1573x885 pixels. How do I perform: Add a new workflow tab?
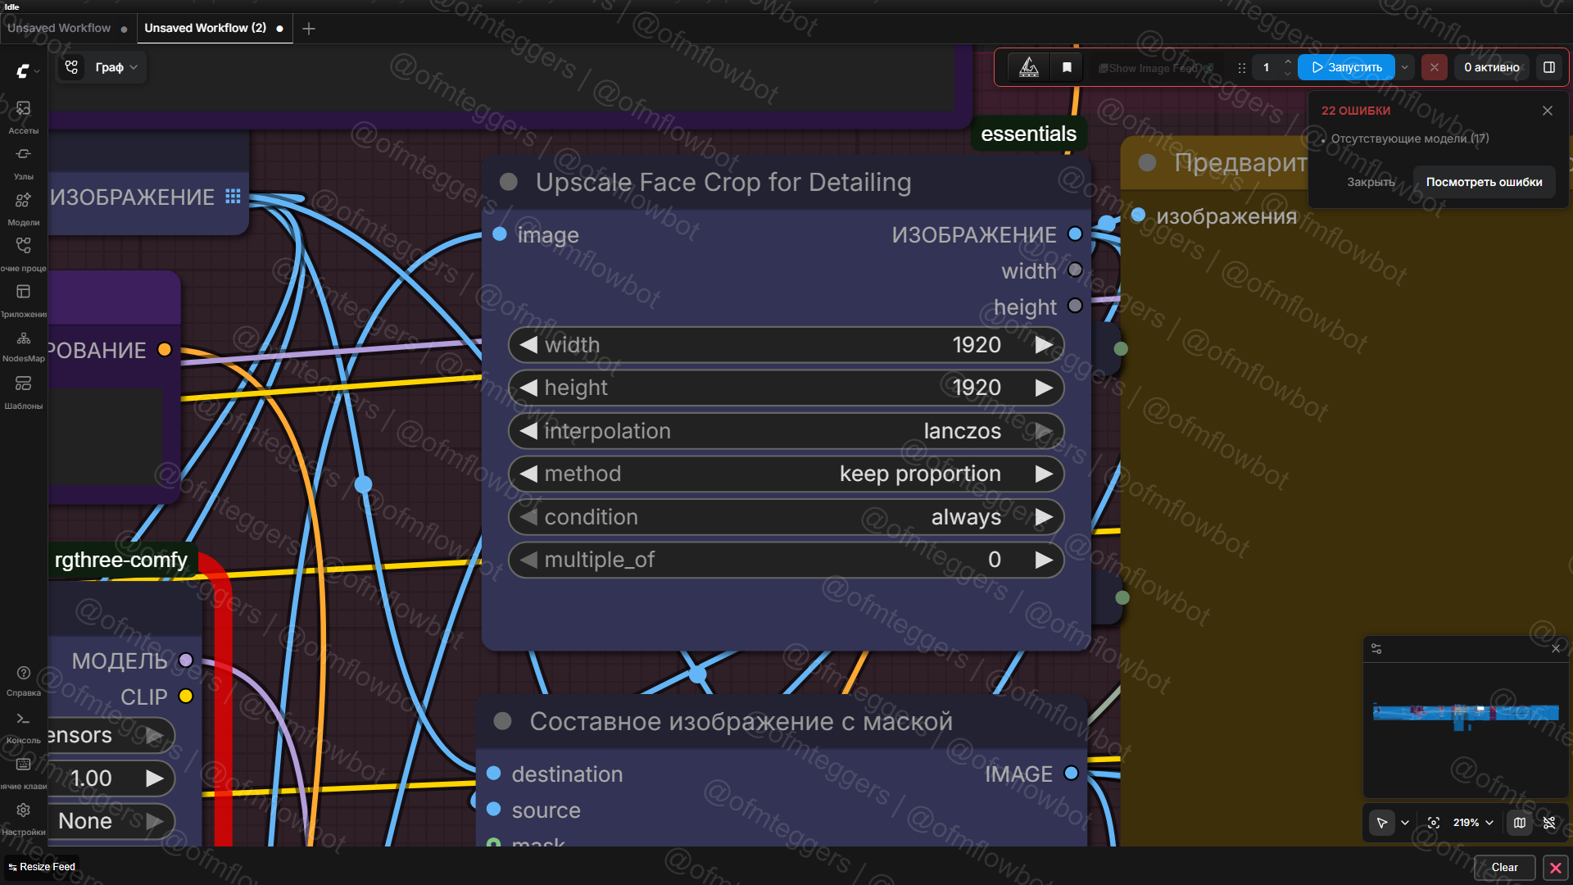pyautogui.click(x=309, y=29)
